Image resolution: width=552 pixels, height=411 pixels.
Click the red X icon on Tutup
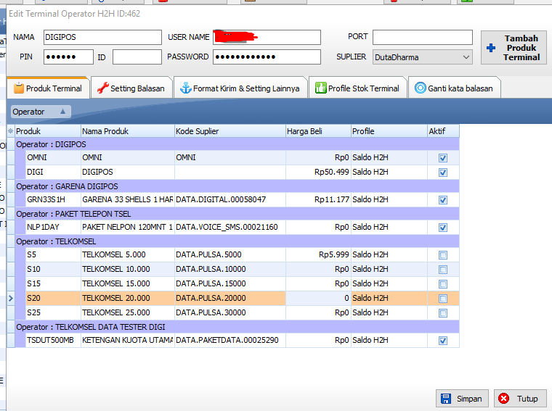pyautogui.click(x=504, y=399)
